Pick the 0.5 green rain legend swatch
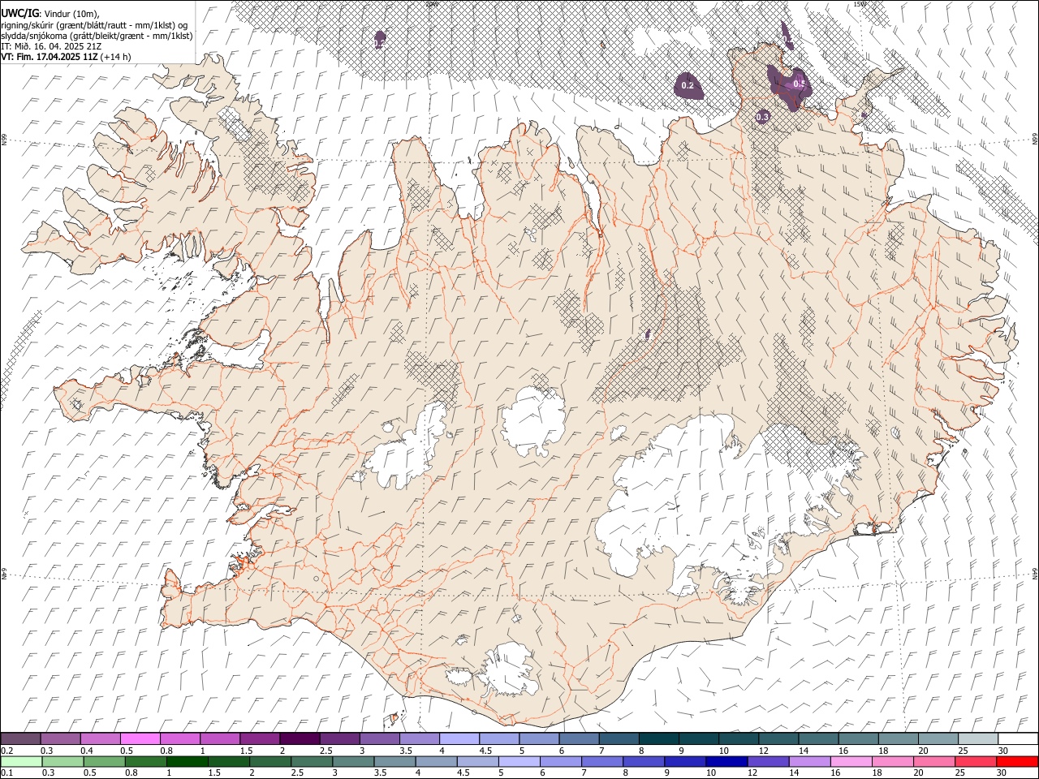The width and height of the screenshot is (1039, 779). tap(105, 762)
